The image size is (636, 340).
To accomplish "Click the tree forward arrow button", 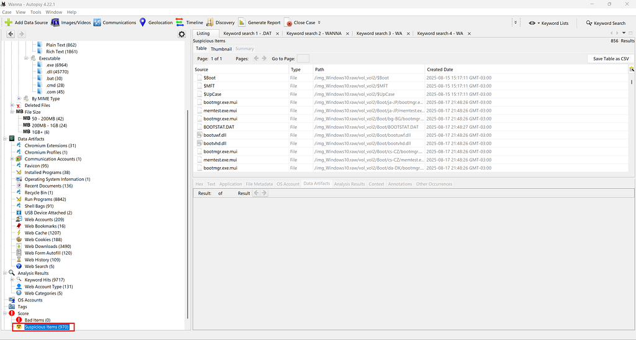I will point(22,34).
